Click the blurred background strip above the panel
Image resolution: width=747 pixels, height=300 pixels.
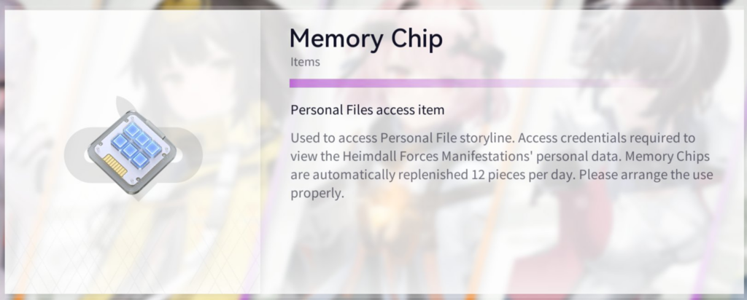click(373, 4)
